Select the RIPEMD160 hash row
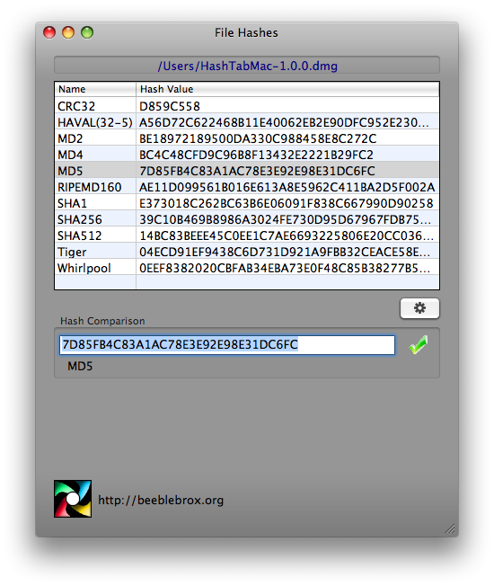Image resolution: width=494 pixels, height=586 pixels. [247, 187]
